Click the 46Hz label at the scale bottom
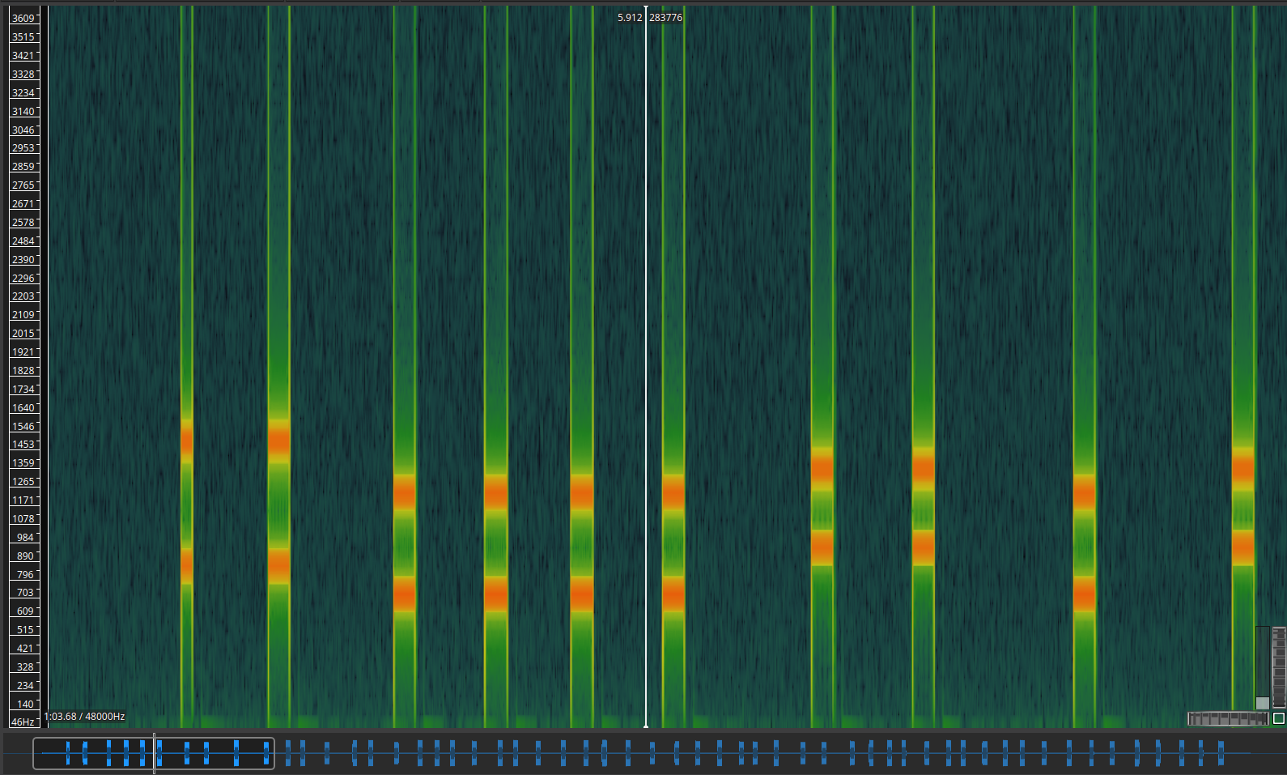 point(23,722)
